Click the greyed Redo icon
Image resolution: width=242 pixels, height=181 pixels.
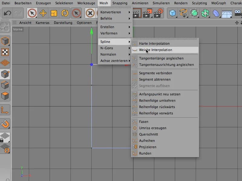[x=18, y=13]
